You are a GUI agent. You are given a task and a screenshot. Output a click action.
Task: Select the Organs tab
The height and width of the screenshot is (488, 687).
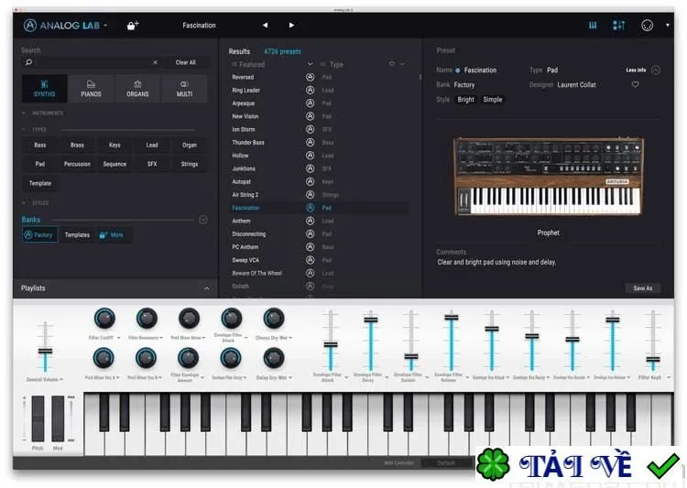tap(137, 89)
